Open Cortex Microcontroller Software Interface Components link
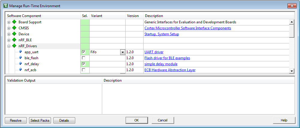The image size is (300, 128). [188, 28]
